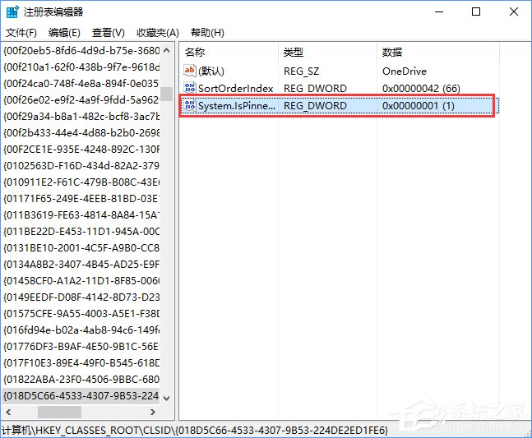Select the System.IsPinne... value name
The height and width of the screenshot is (438, 532).
tap(237, 106)
